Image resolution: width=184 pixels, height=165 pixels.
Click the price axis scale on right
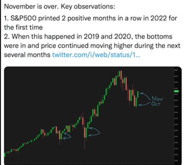pyautogui.click(x=176, y=115)
